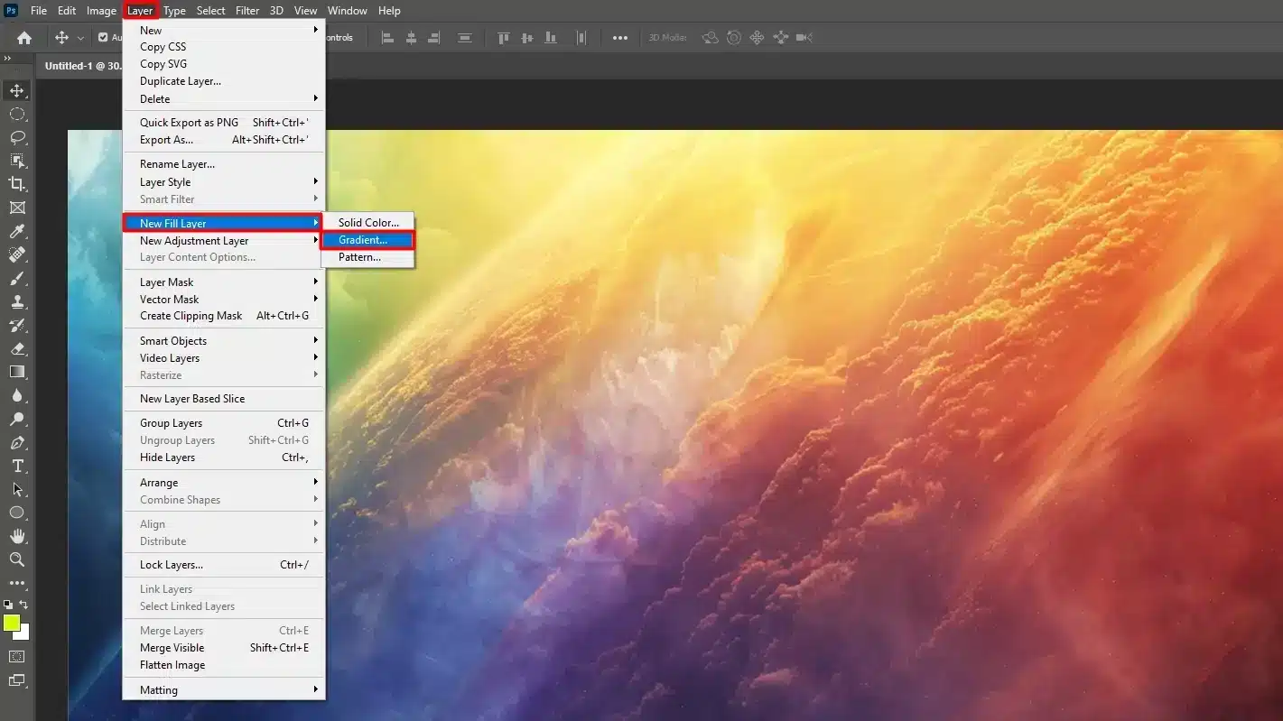The width and height of the screenshot is (1283, 721).
Task: Click align left edges icon
Action: (388, 38)
